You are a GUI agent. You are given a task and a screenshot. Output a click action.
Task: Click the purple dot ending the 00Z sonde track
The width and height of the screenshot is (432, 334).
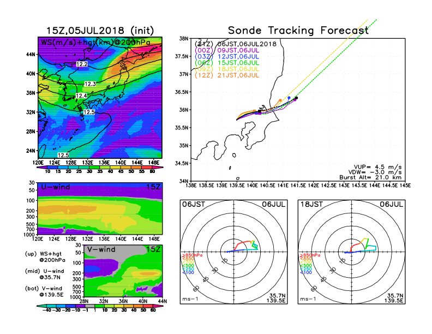coord(295,100)
